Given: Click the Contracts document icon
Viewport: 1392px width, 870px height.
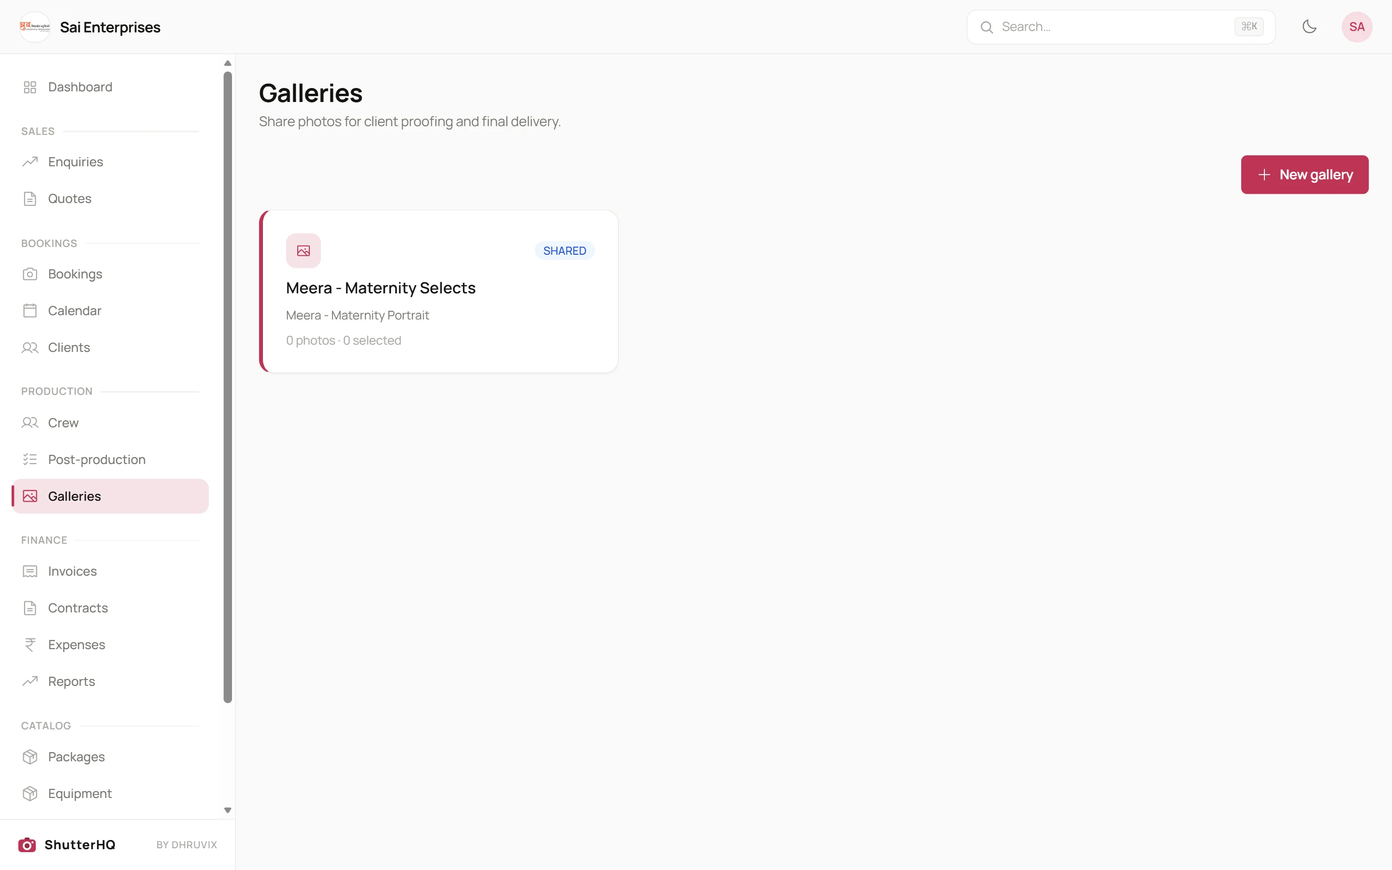Looking at the screenshot, I should 30,608.
